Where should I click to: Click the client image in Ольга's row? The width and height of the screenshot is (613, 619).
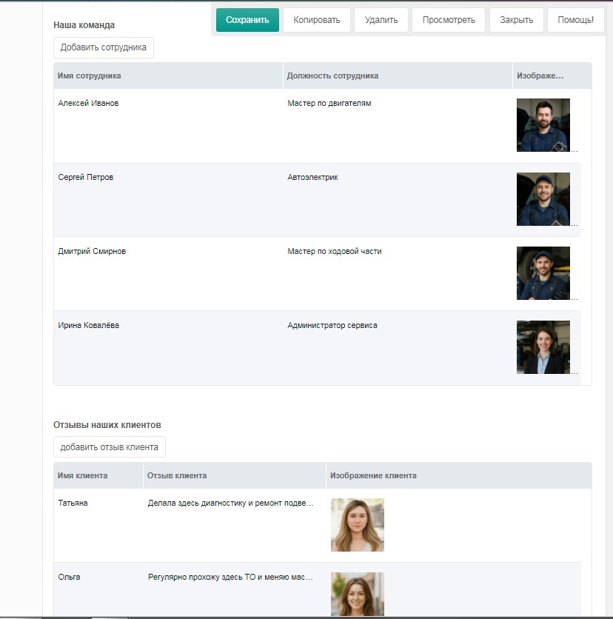click(357, 594)
